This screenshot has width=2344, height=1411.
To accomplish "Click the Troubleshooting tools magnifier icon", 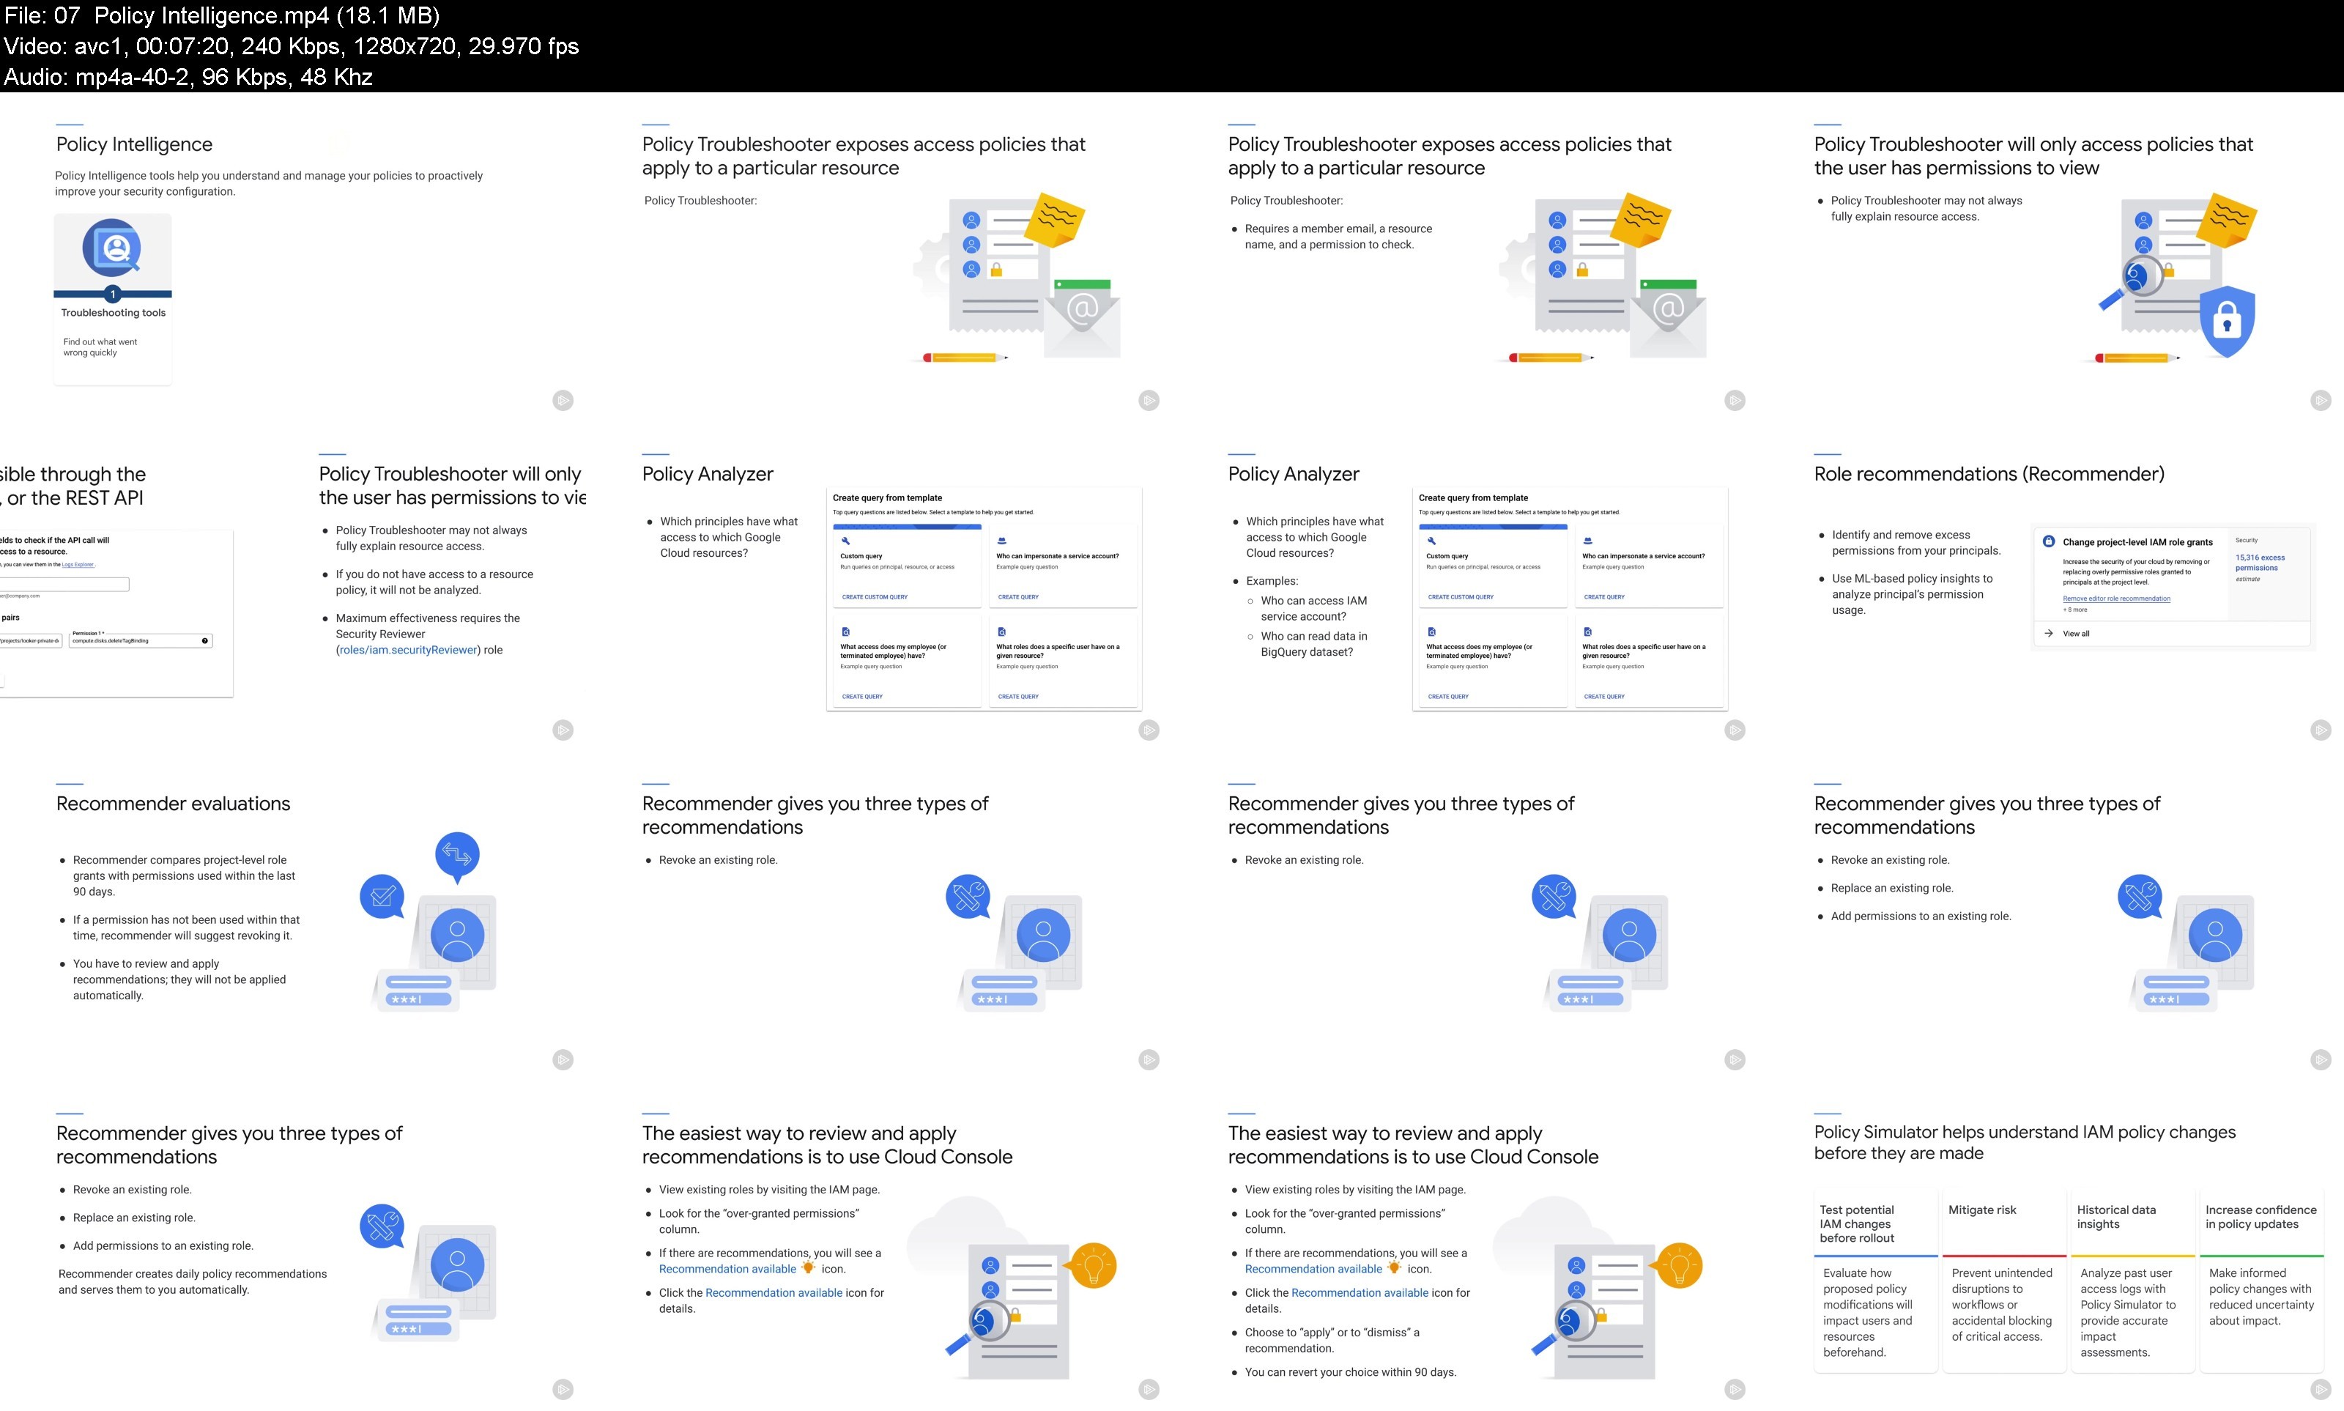I will tap(112, 248).
